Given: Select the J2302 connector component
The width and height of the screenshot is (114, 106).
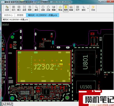Looking at the screenshot, I should click(44, 67).
